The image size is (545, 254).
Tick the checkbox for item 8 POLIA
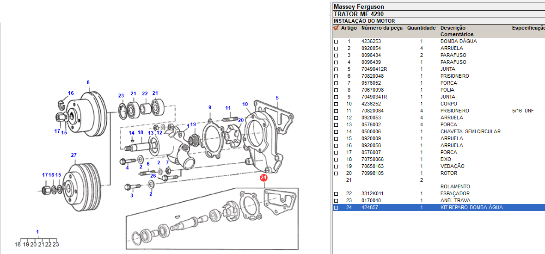click(x=336, y=90)
